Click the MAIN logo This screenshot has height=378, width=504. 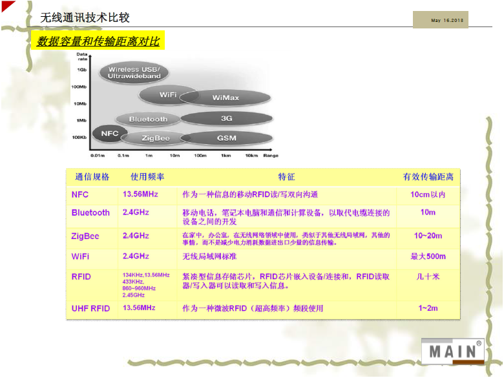453,352
